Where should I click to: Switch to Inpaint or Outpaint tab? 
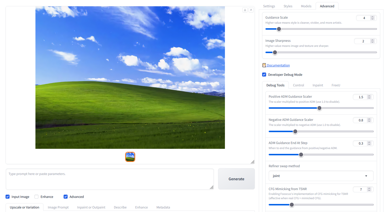[91, 207]
